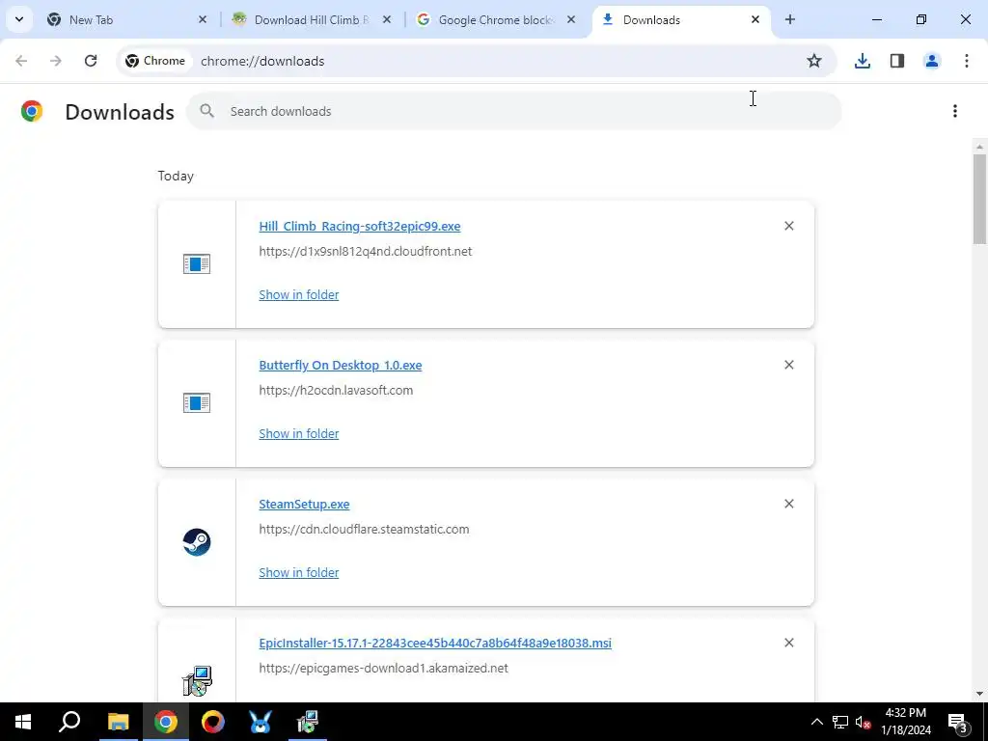The width and height of the screenshot is (988, 741).
Task: Open Hill_Climb_Racing-soft32epic99.exe file link
Action: [360, 226]
